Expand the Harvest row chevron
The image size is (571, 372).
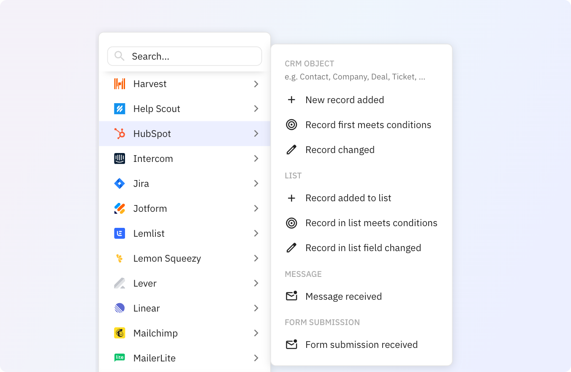coord(256,84)
